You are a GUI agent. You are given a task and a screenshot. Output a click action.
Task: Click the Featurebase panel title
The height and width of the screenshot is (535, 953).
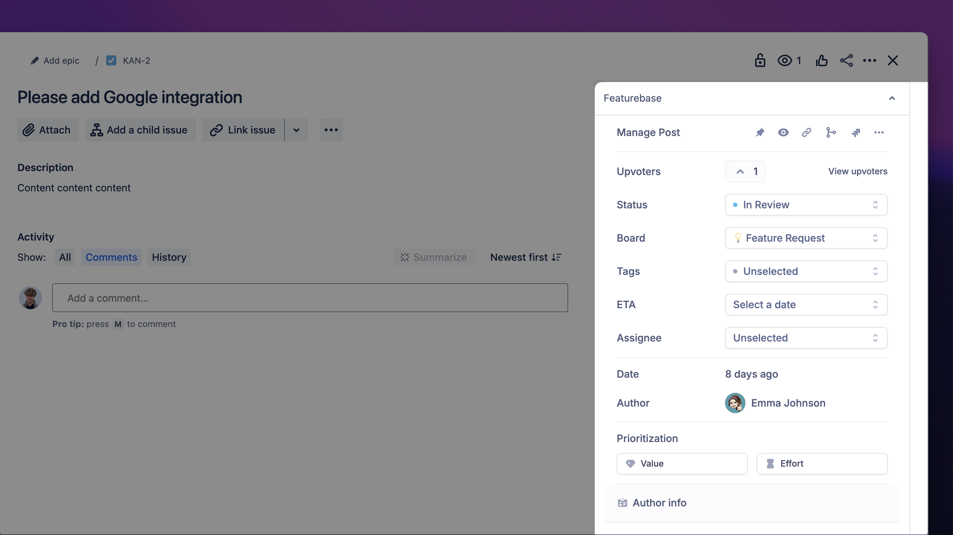(632, 98)
